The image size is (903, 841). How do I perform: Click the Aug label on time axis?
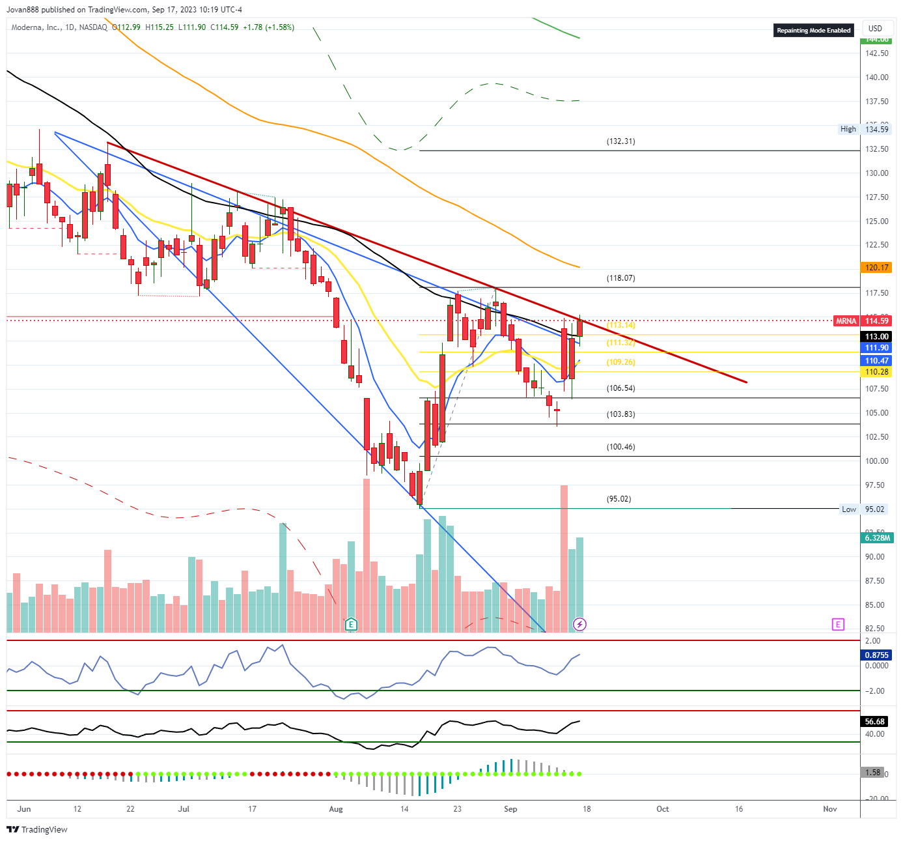[x=336, y=808]
